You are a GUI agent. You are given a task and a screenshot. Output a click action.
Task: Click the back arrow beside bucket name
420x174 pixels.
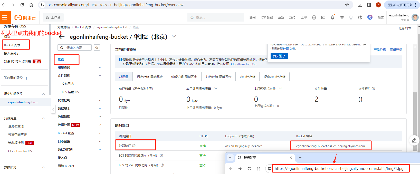click(62, 37)
